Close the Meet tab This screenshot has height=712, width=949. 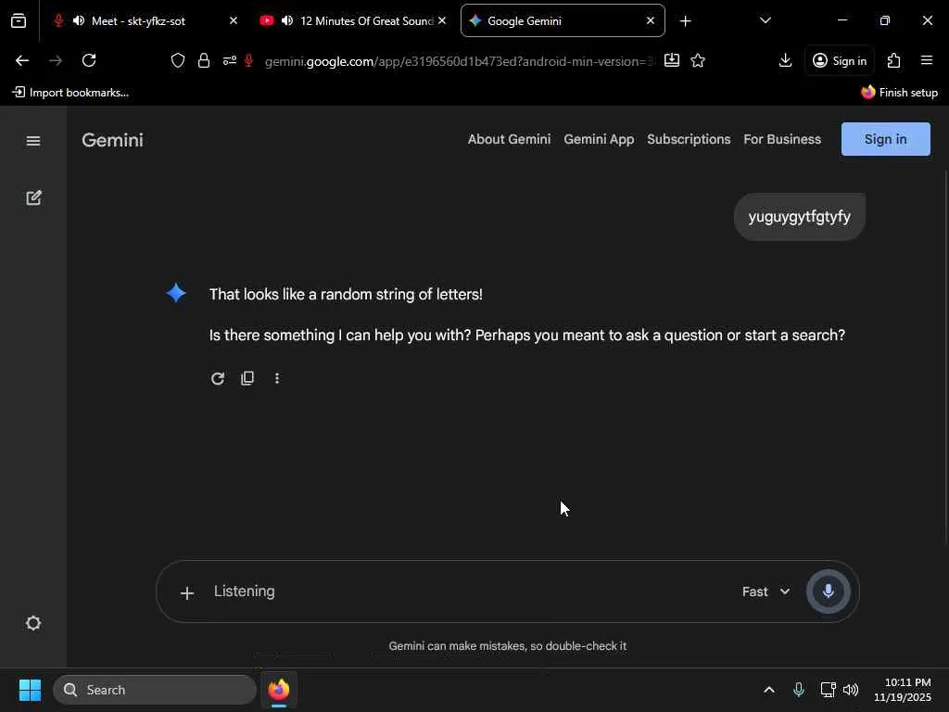[x=234, y=20]
